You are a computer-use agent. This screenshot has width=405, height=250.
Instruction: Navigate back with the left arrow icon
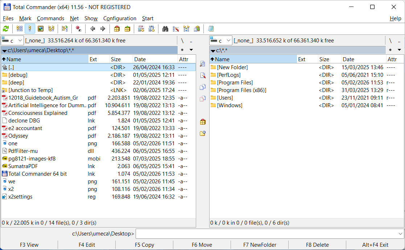click(92, 29)
